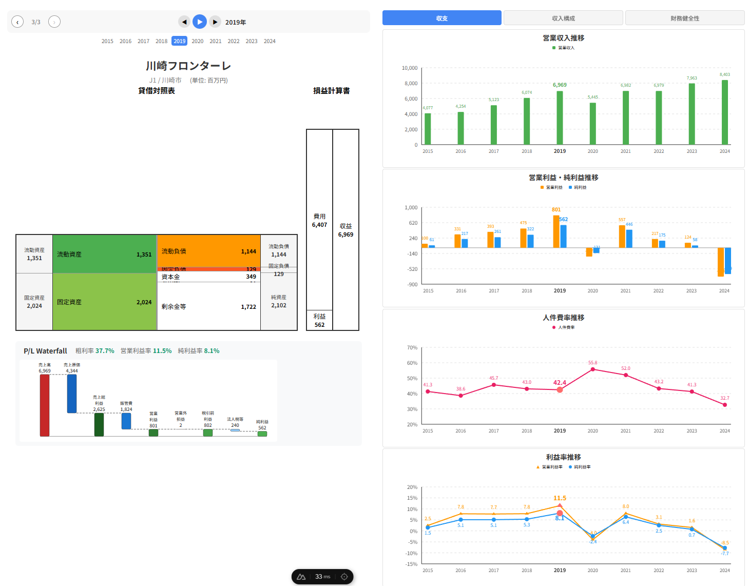Image resolution: width=749 pixels, height=588 pixels.
Task: Activate the component inspector crosshair icon
Action: (x=344, y=577)
